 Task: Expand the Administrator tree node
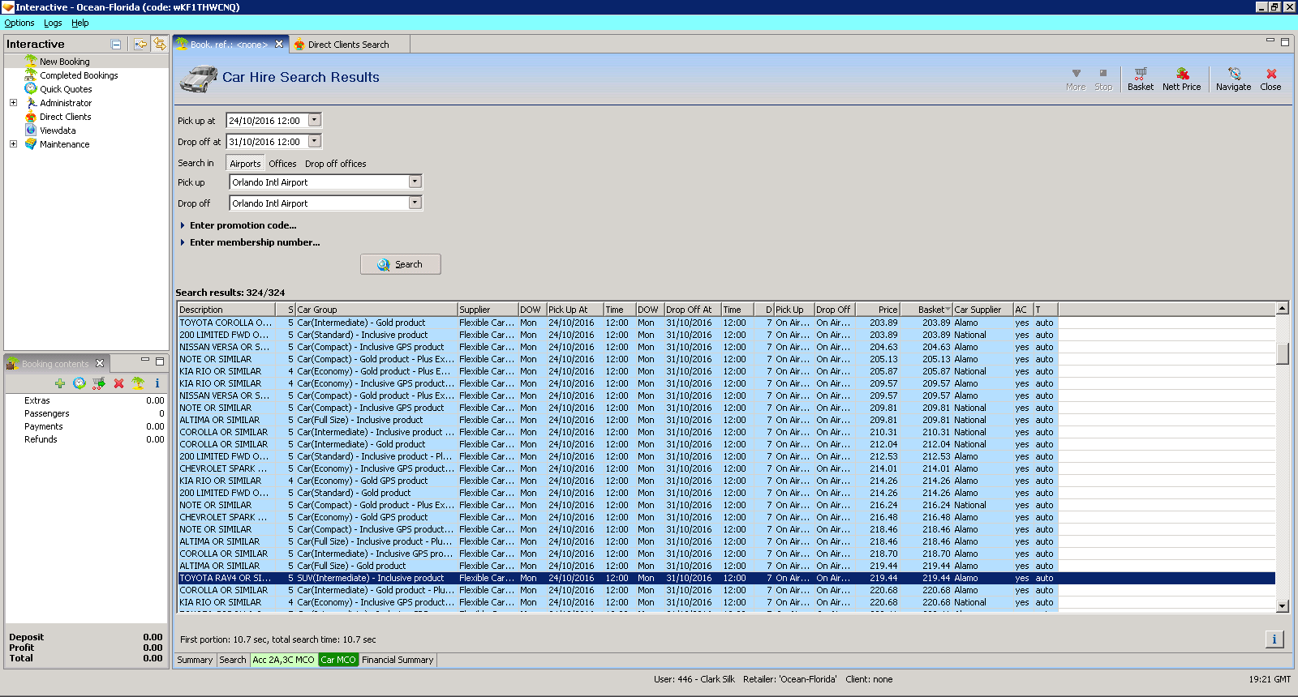point(13,103)
